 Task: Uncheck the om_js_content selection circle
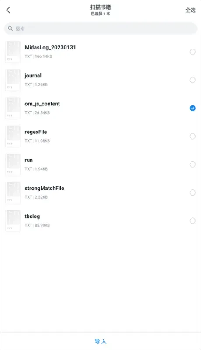click(193, 108)
